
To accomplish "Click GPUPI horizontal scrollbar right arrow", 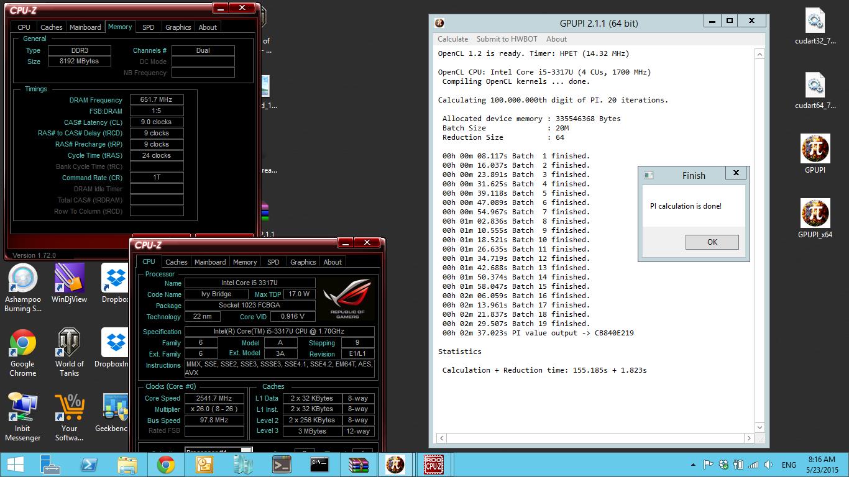I will point(750,438).
